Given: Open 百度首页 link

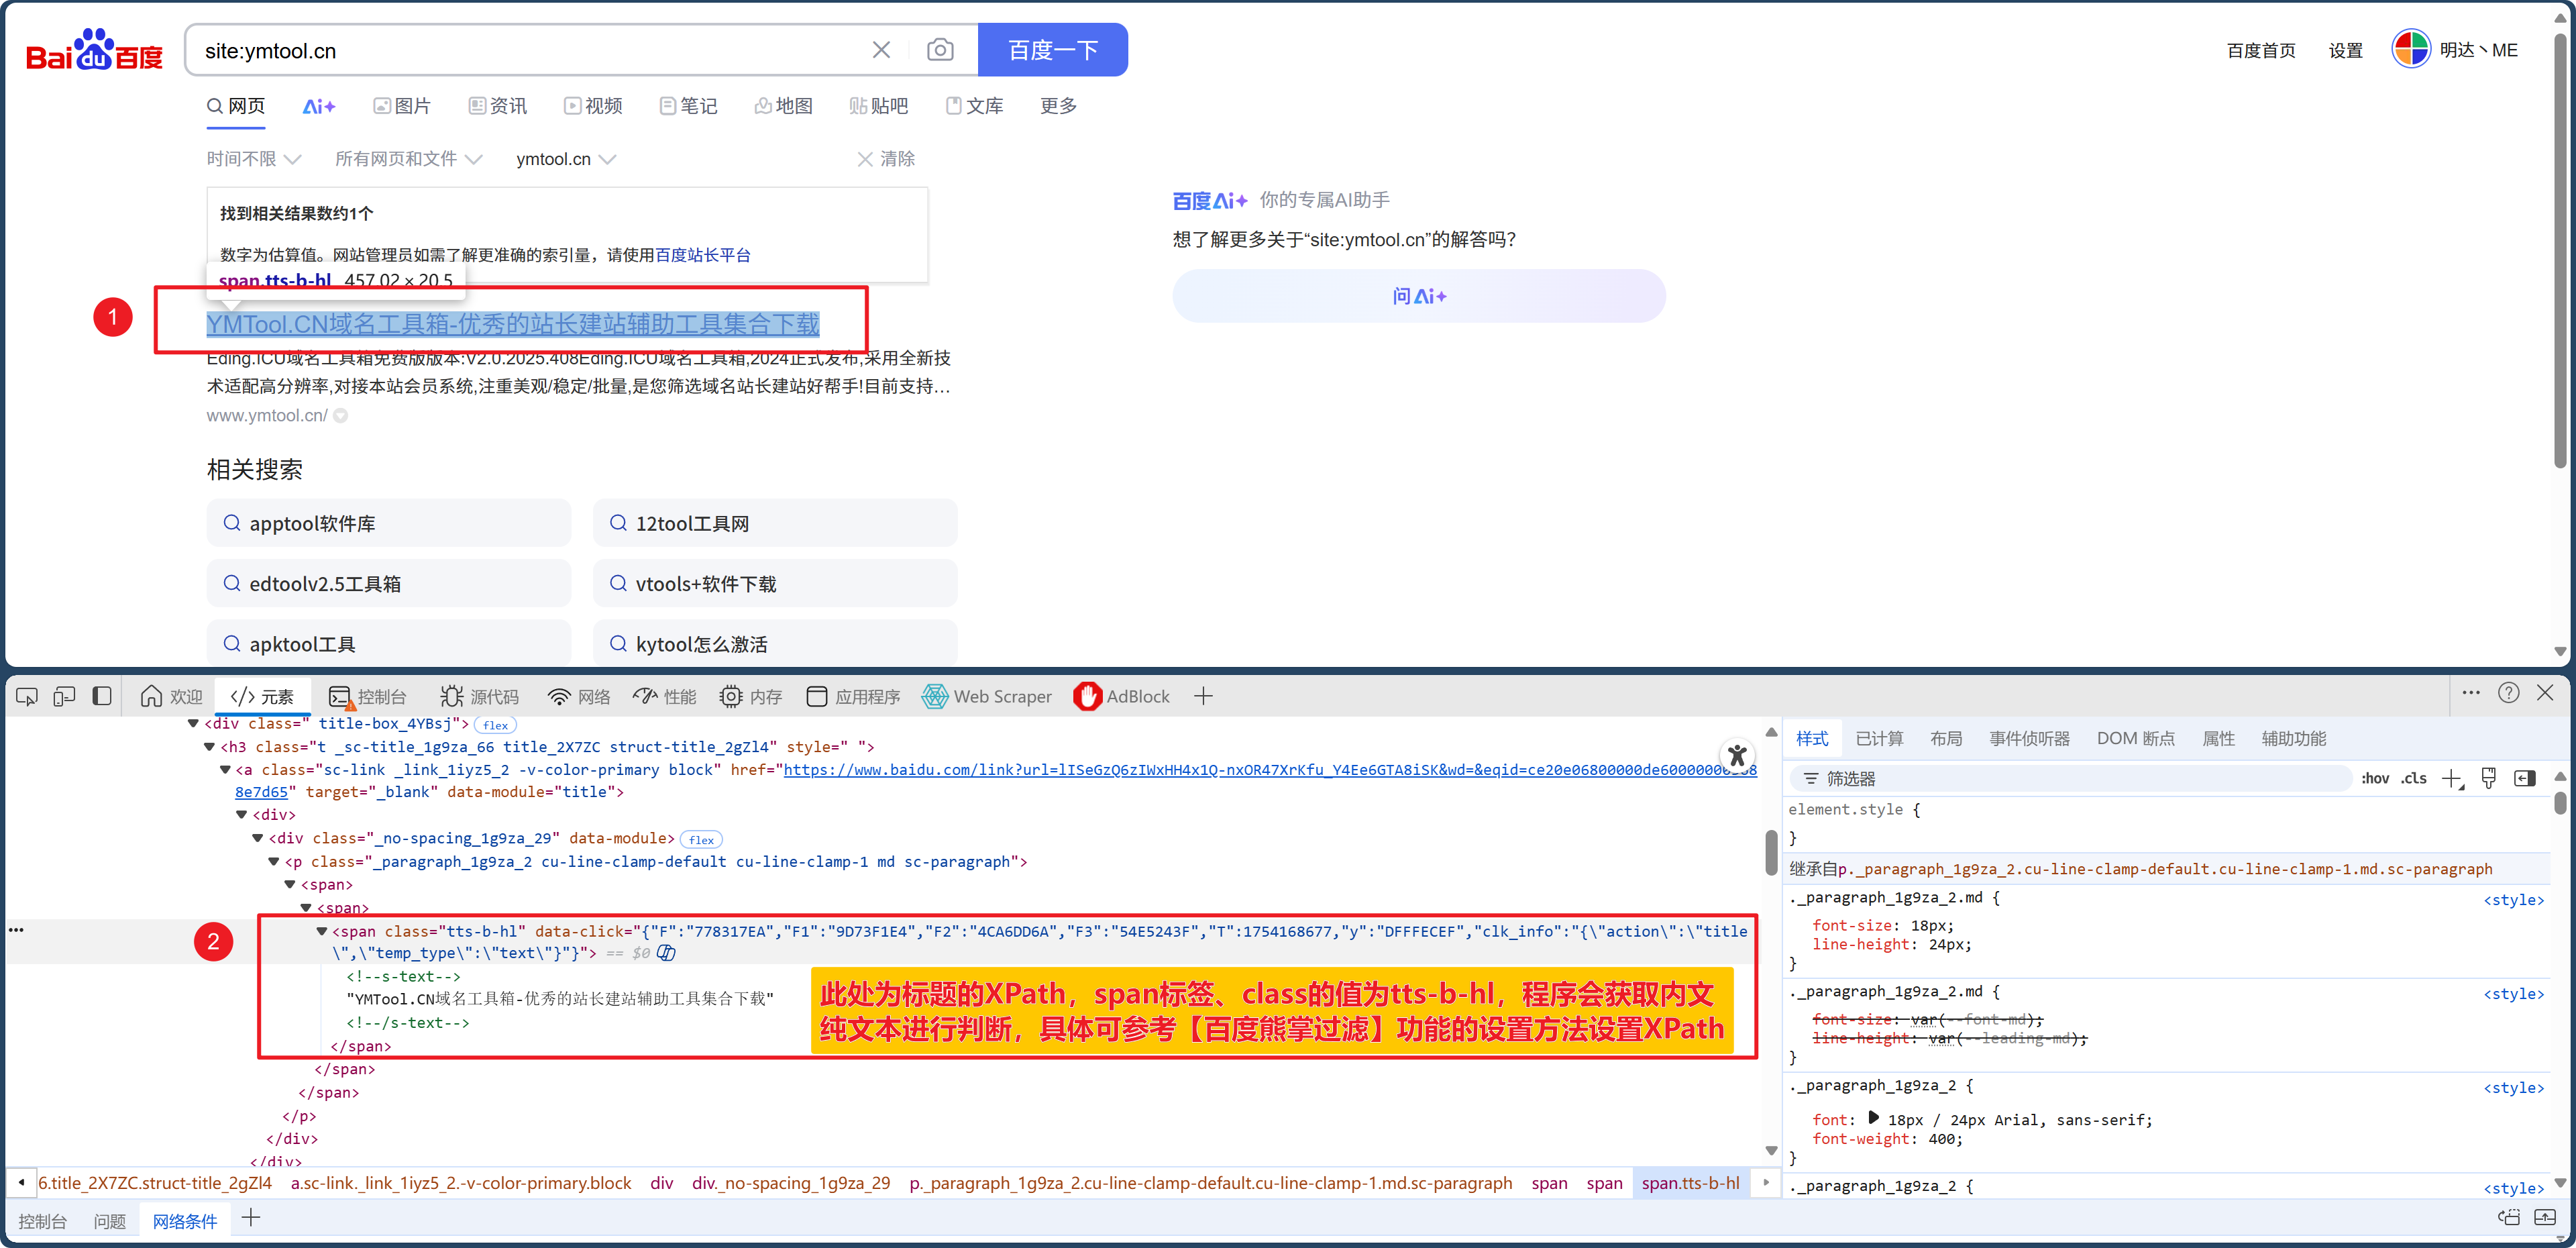Looking at the screenshot, I should pyautogui.click(x=2260, y=50).
